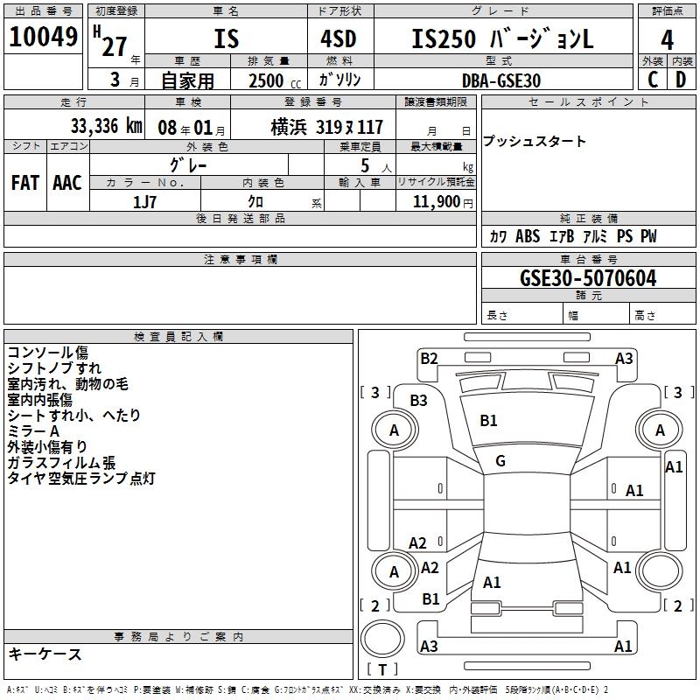
Task: Select the note 外装小傷有り
Action: click(47, 447)
